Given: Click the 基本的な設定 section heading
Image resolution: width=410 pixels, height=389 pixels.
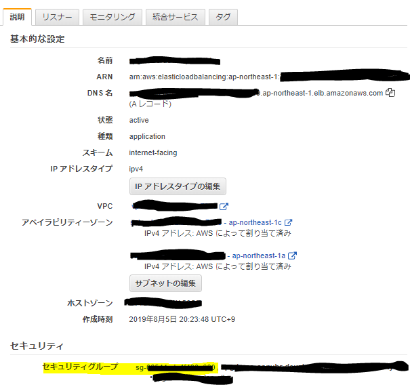Looking at the screenshot, I should 37,39.
